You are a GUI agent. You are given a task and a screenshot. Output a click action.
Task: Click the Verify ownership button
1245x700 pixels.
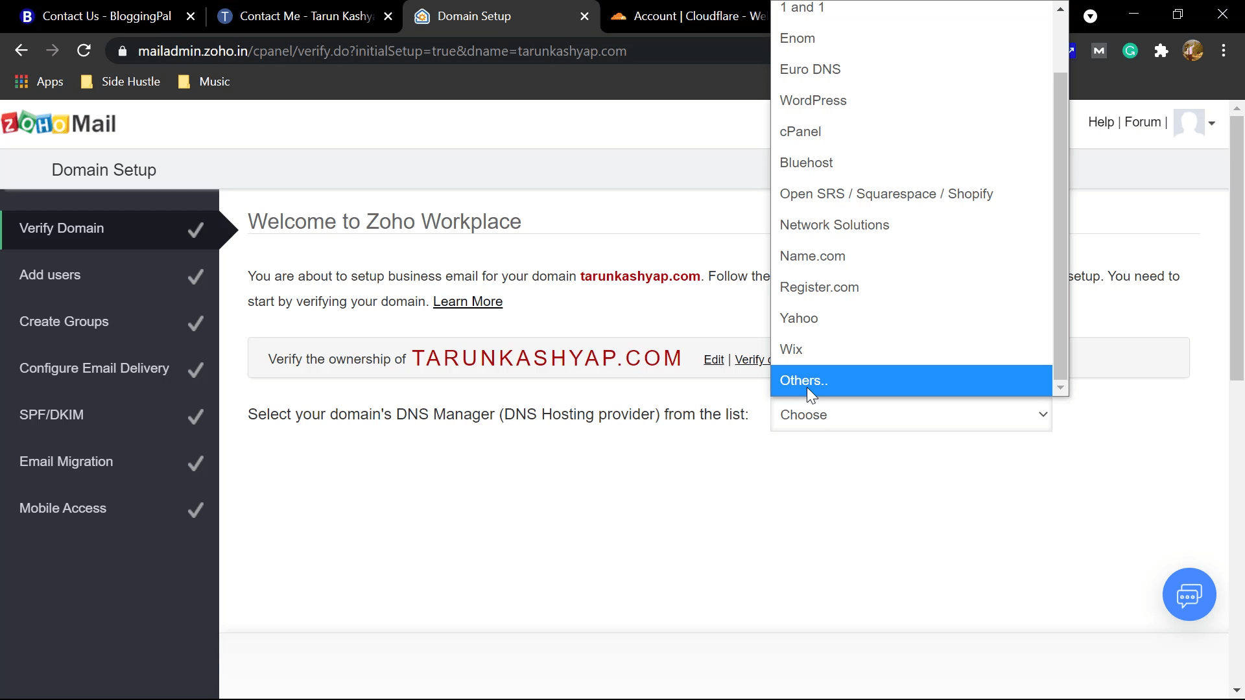(x=752, y=359)
